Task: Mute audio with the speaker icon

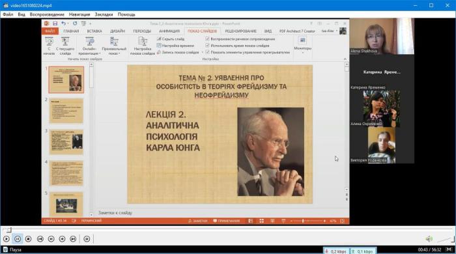Action: click(429, 239)
